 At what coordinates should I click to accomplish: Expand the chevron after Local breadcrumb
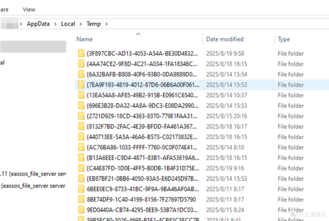click(x=80, y=24)
